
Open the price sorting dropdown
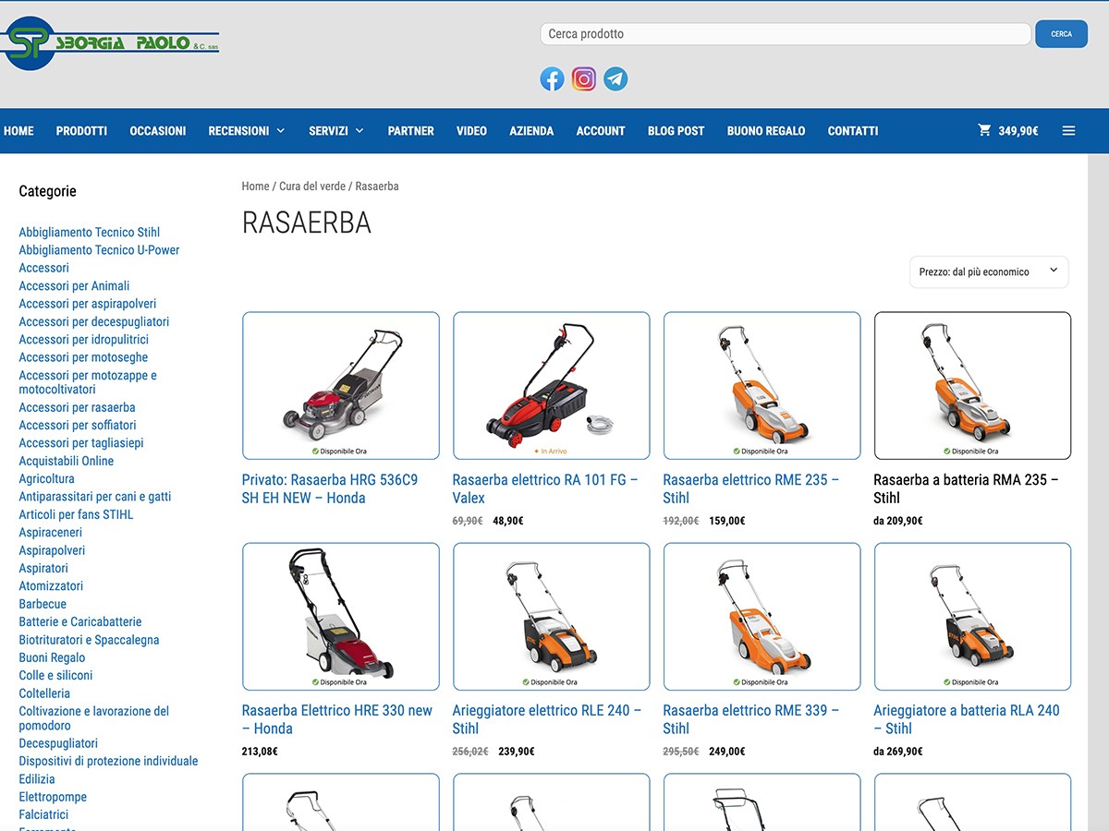pos(989,271)
